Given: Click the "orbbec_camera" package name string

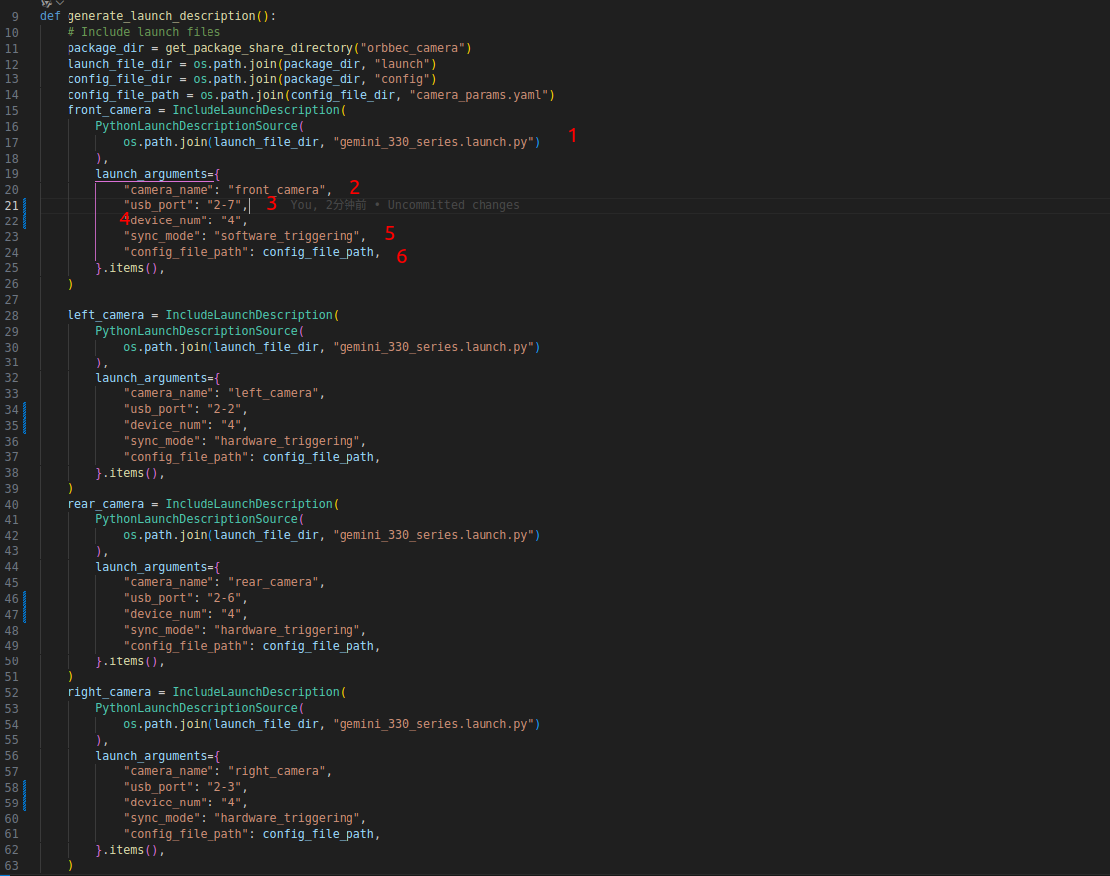Looking at the screenshot, I should 416,48.
